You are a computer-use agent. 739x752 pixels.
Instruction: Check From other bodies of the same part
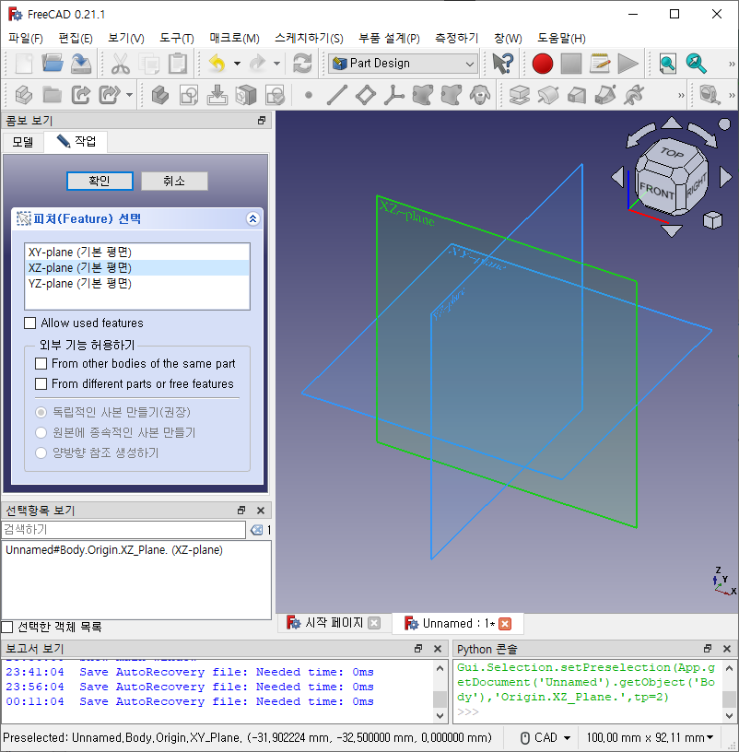[41, 363]
